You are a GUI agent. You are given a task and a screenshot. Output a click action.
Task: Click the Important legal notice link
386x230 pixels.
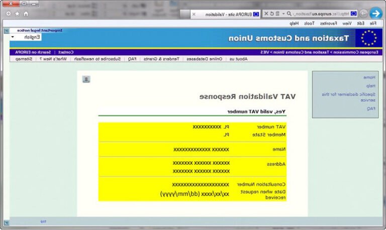coord(40,30)
